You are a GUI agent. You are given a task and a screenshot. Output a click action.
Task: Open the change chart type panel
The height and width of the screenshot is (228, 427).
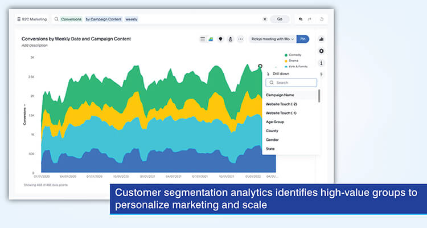pos(321,39)
